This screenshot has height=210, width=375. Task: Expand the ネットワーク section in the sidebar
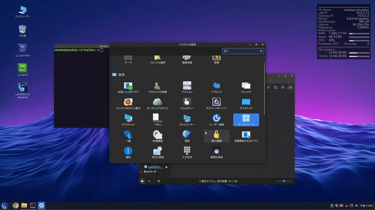point(141,171)
